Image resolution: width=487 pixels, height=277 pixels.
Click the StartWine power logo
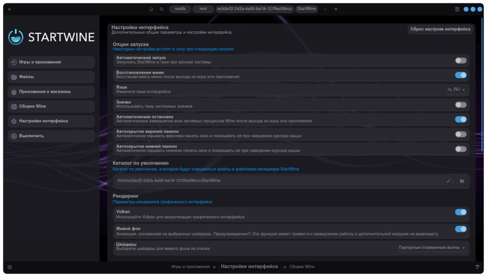click(16, 37)
